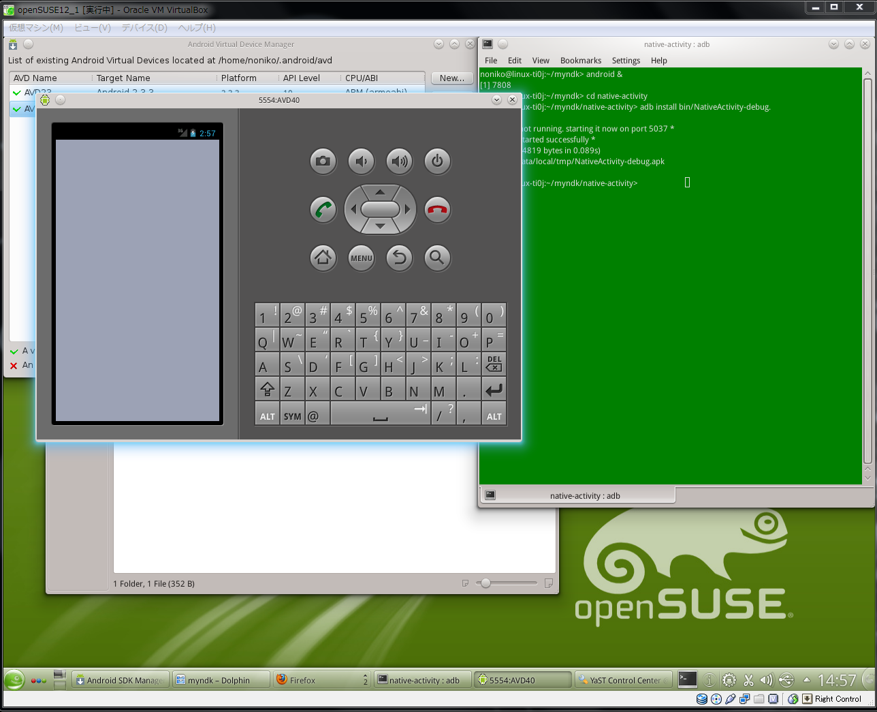Image resolution: width=877 pixels, height=712 pixels.
Task: Open the File menu in the terminal
Action: (x=491, y=61)
